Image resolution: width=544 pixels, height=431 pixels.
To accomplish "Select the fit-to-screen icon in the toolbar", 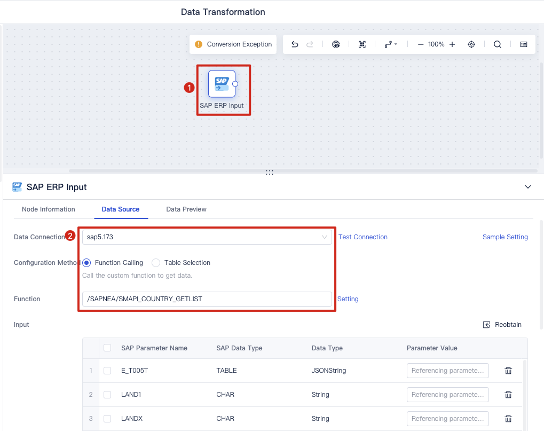I will tap(362, 44).
